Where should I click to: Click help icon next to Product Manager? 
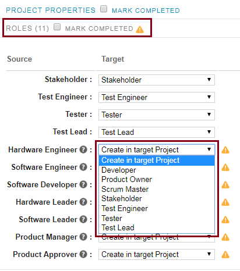(83, 237)
